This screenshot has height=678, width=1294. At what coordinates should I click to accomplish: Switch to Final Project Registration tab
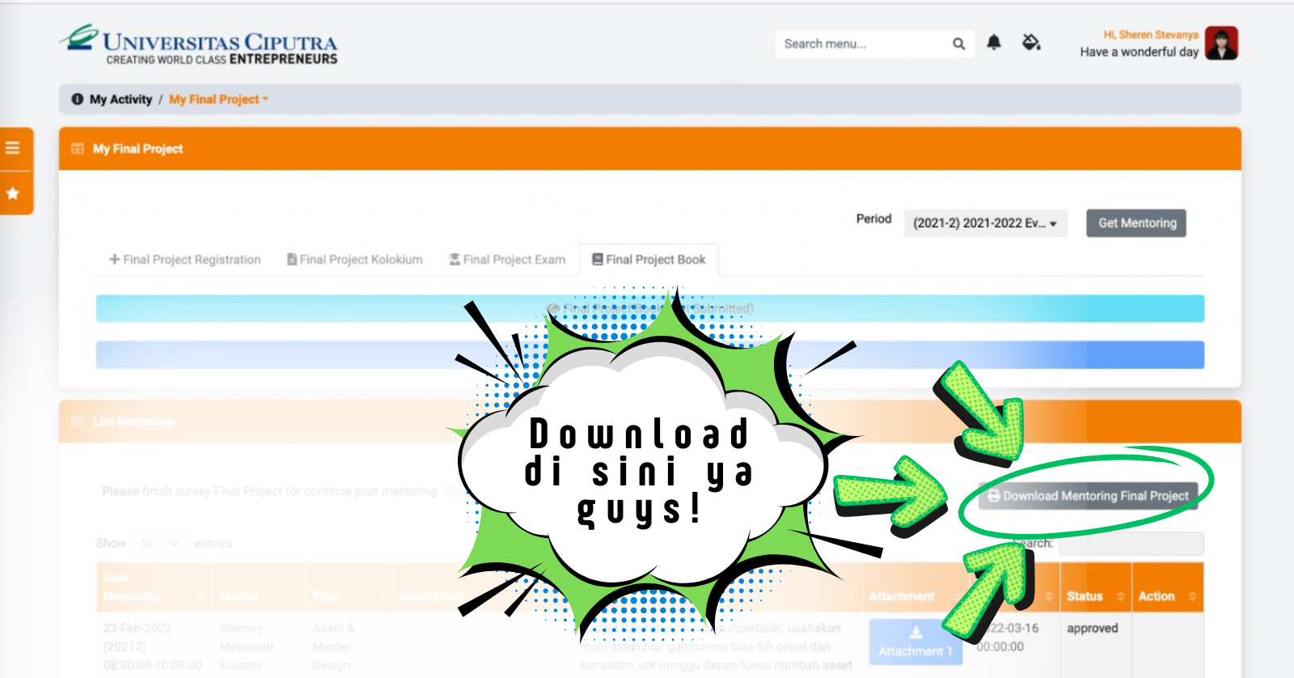pyautogui.click(x=185, y=260)
